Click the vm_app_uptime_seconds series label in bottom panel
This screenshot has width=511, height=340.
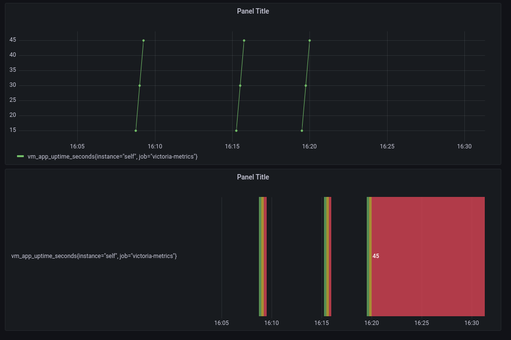(x=95, y=256)
